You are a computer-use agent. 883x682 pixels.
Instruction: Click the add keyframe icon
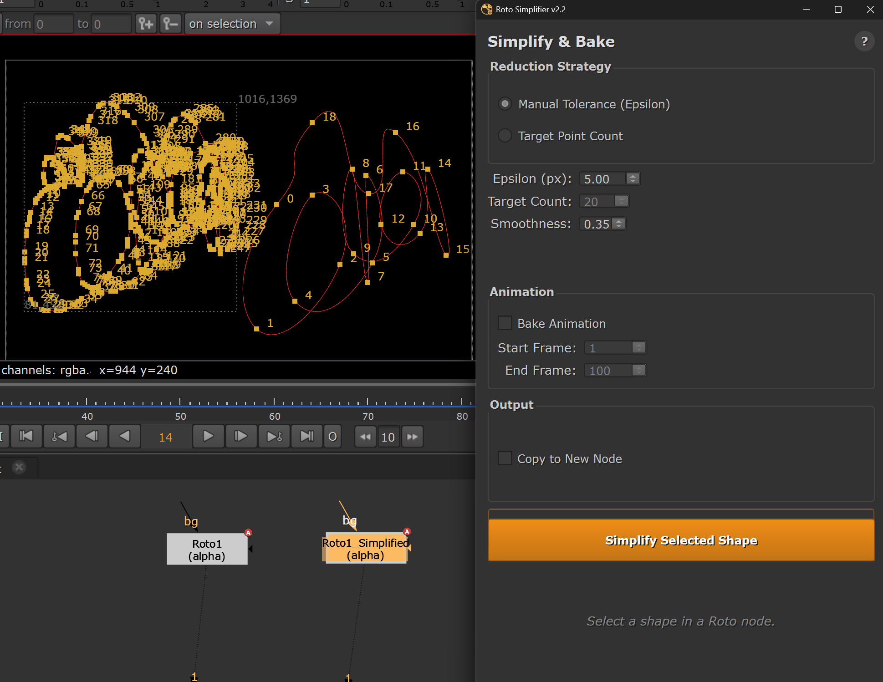click(146, 24)
